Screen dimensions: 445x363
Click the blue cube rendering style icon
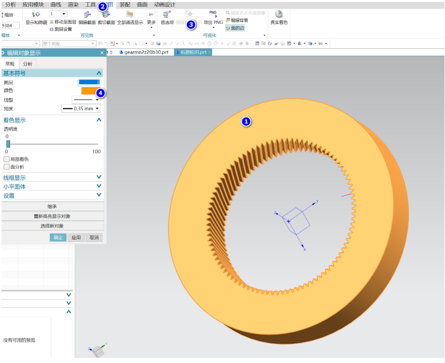(x=310, y=44)
